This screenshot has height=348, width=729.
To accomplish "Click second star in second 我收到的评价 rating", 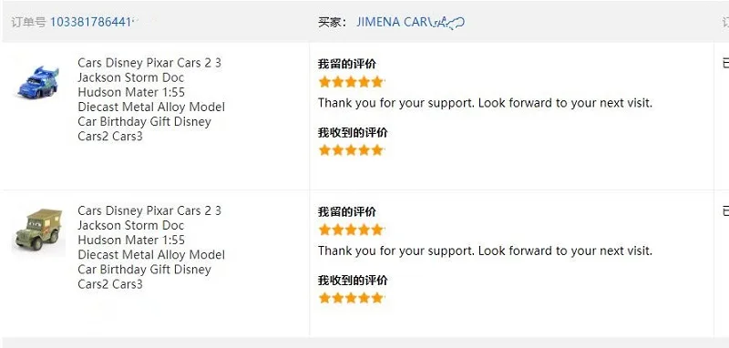I will tap(338, 298).
